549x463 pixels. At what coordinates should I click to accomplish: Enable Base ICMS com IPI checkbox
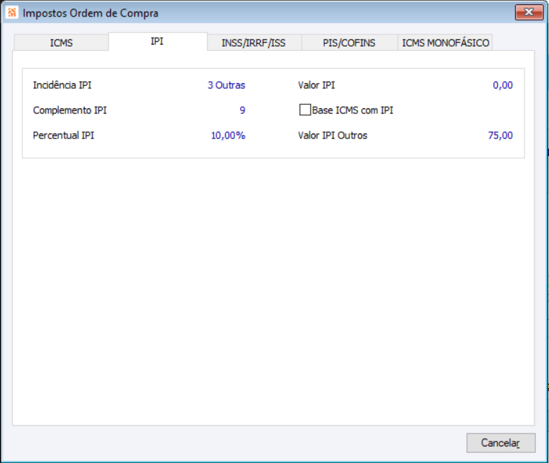(x=305, y=110)
